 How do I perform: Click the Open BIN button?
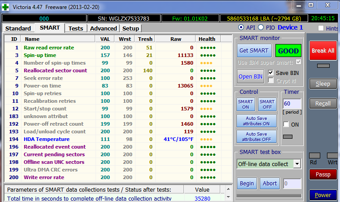pyautogui.click(x=250, y=77)
